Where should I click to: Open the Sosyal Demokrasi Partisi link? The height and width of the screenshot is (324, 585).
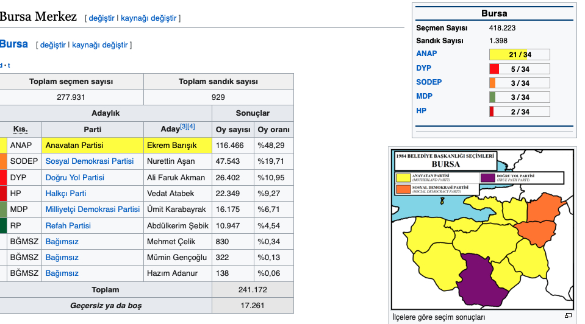[90, 161]
